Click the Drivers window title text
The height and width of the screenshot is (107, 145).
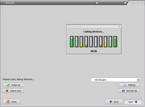coord(10,3)
